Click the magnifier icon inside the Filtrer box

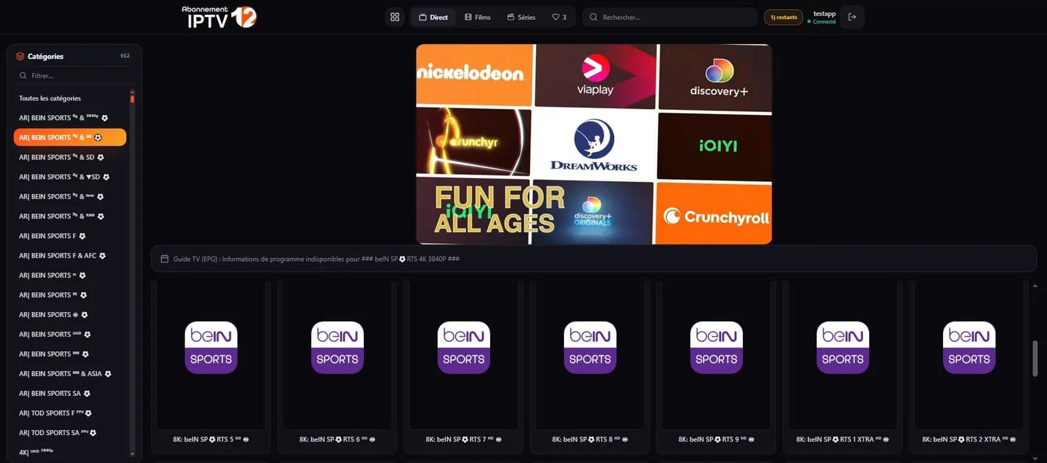click(23, 76)
